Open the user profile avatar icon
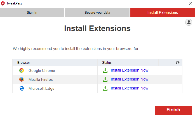This screenshot has height=118, width=195. tap(189, 22)
